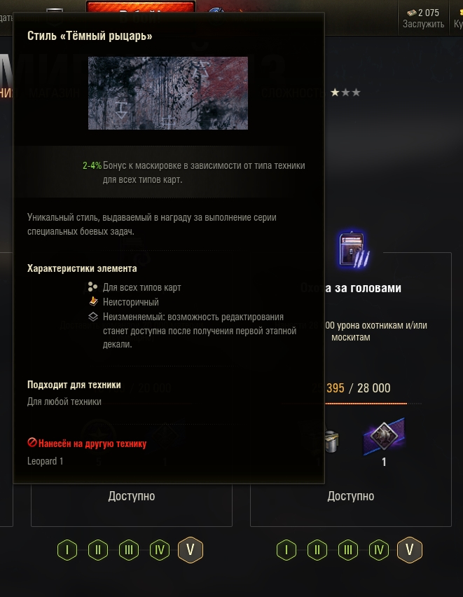Select stage I hexagon of left mission

67,550
